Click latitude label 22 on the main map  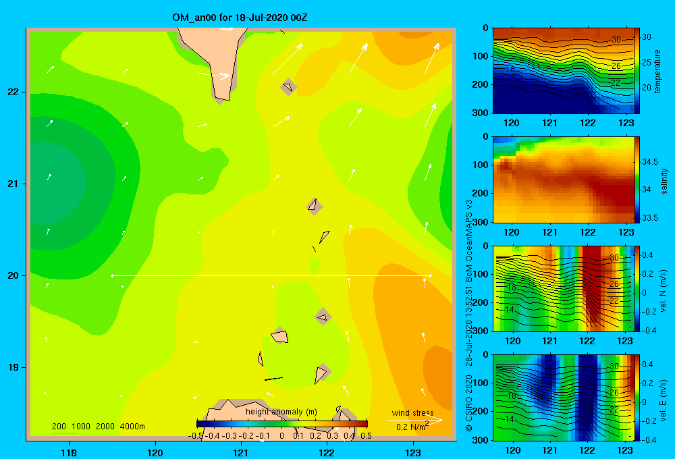[x=13, y=92]
